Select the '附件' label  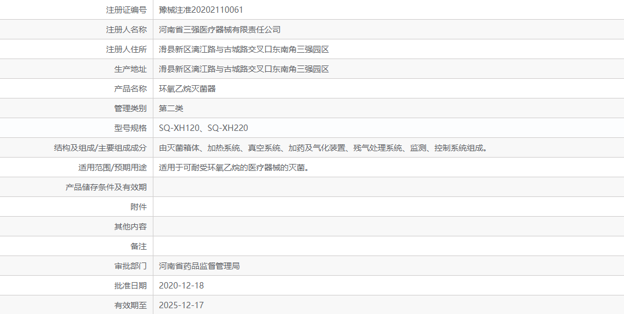coord(138,207)
